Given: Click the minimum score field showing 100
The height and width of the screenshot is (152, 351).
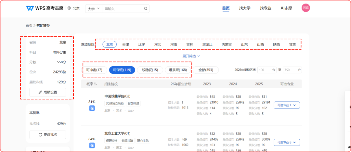Looking at the screenshot, I should tap(267, 70).
